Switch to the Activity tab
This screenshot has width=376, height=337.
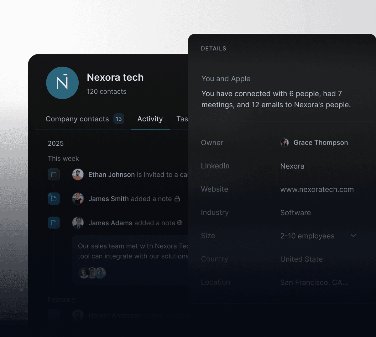click(150, 119)
